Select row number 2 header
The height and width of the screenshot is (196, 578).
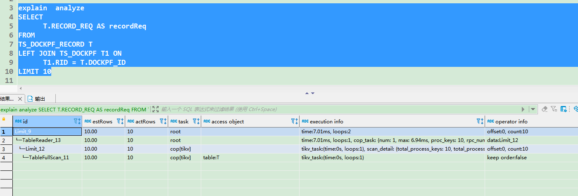click(x=6, y=140)
